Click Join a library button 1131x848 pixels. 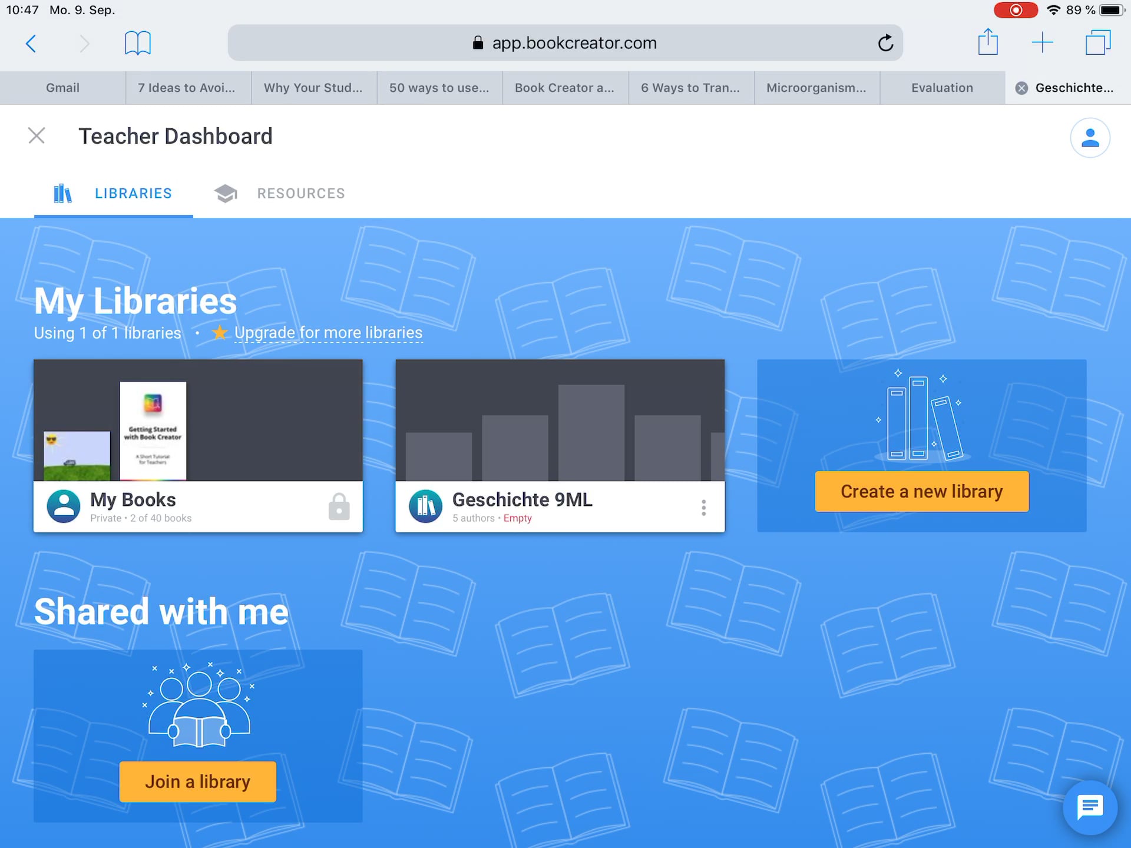coord(198,781)
